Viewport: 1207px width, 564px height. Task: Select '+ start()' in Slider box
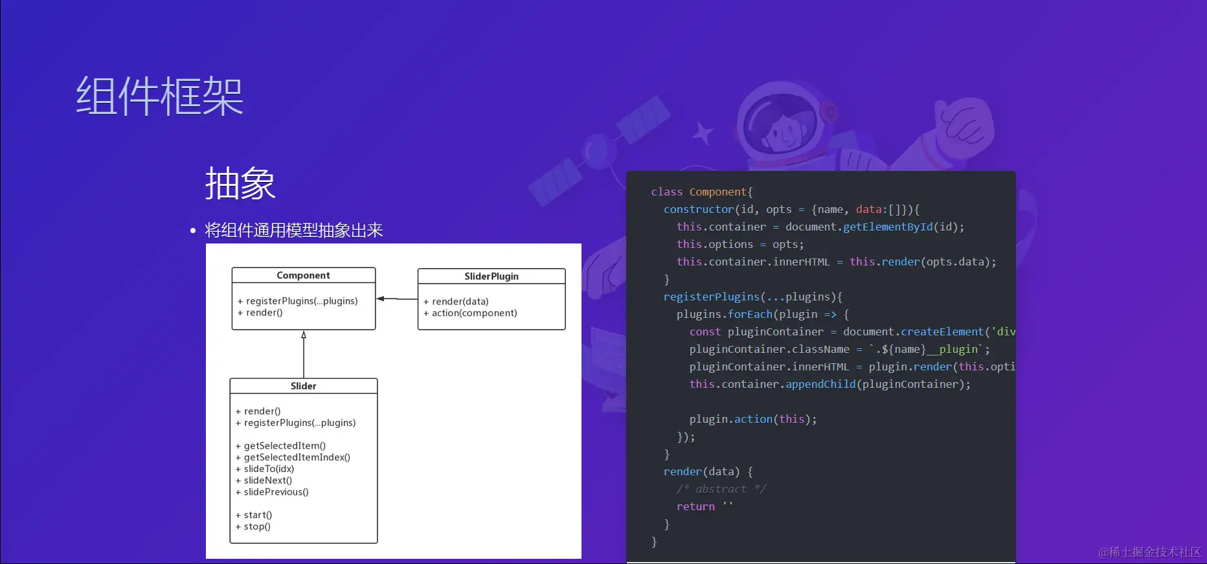[x=254, y=515]
